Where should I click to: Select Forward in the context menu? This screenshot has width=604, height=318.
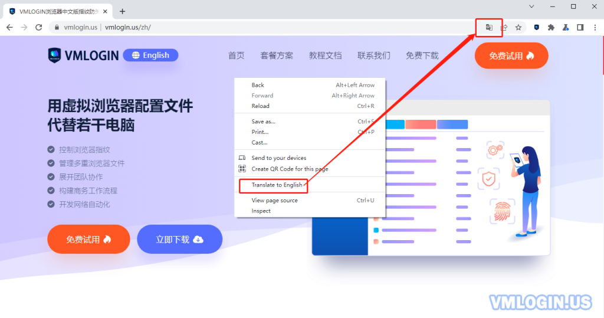(x=310, y=96)
